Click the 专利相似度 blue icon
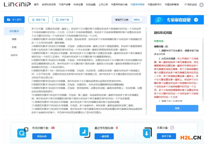Viewport: 205px width, 144px height. click(x=85, y=132)
